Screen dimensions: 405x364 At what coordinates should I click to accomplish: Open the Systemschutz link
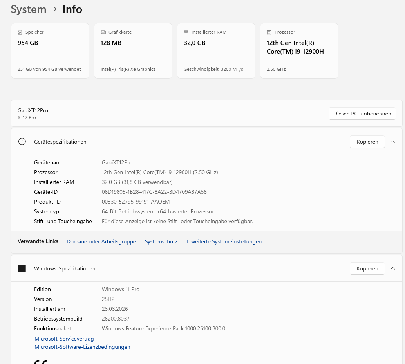coord(161,241)
